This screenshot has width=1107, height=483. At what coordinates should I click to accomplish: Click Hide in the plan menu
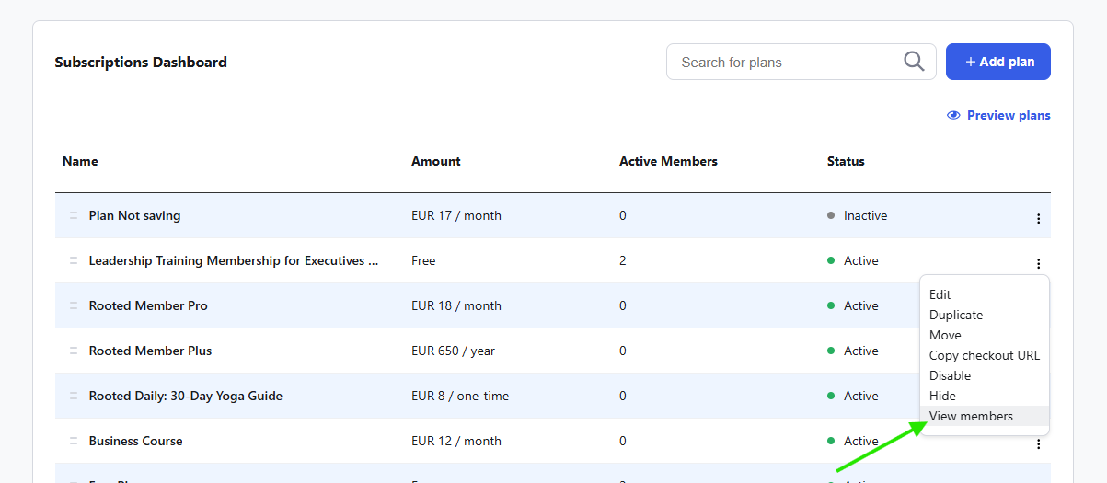[x=942, y=396]
